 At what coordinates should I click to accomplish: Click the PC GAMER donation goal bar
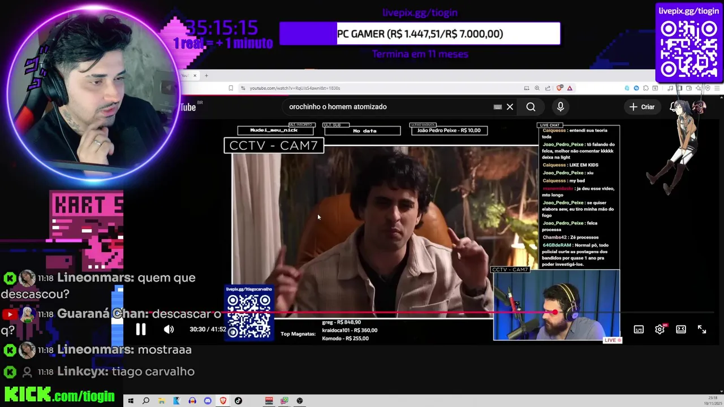pyautogui.click(x=420, y=34)
